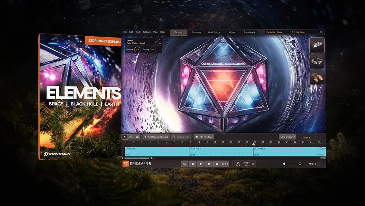
Task: Select the pencil draw tool
Action: click(131, 137)
